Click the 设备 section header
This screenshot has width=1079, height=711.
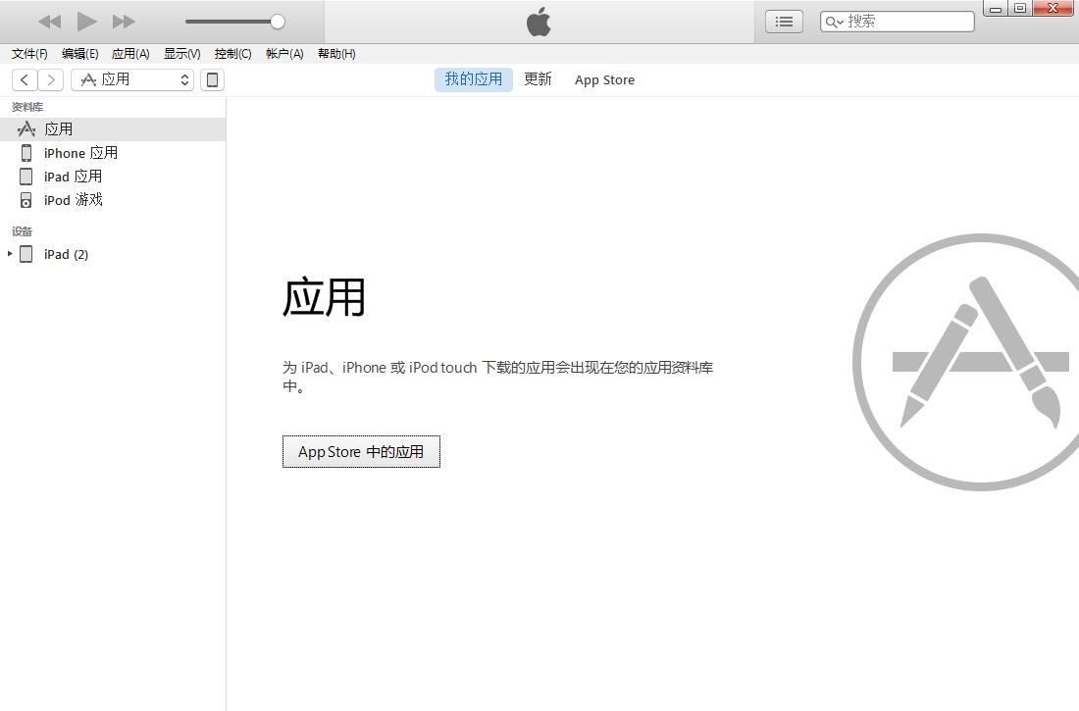22,231
